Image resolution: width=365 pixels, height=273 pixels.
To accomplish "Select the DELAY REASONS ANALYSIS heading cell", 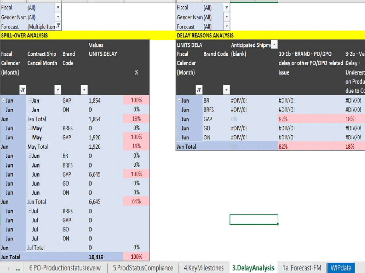I will coord(205,35).
